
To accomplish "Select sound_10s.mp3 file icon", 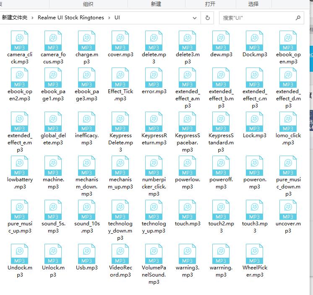I will [86, 210].
